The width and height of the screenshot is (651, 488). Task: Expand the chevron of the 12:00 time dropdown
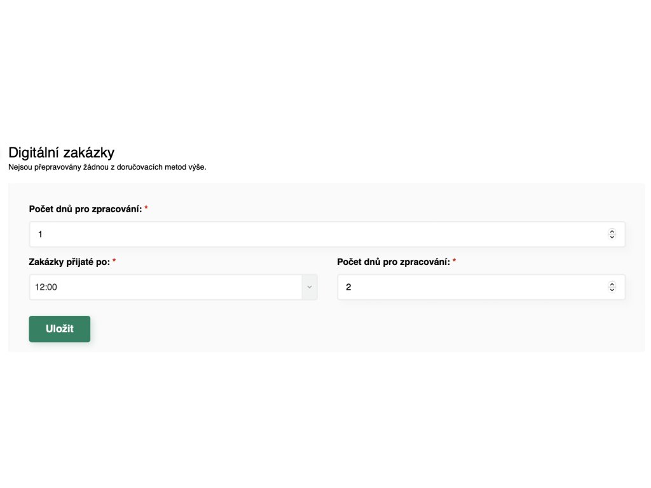[310, 287]
